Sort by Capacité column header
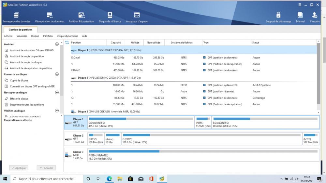The image size is (326, 183). [116, 43]
